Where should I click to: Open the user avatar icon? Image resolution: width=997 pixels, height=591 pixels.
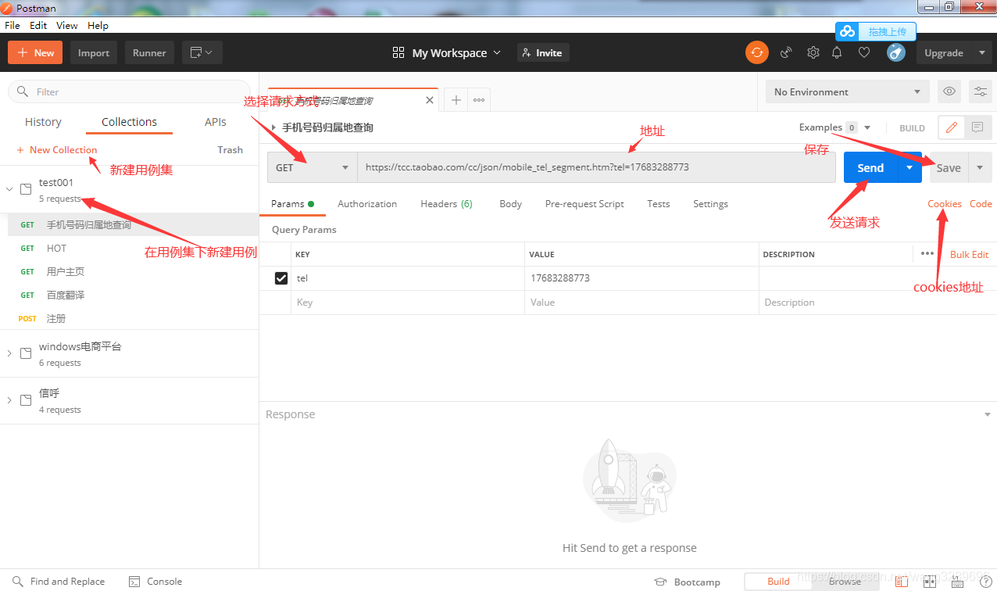tap(896, 52)
